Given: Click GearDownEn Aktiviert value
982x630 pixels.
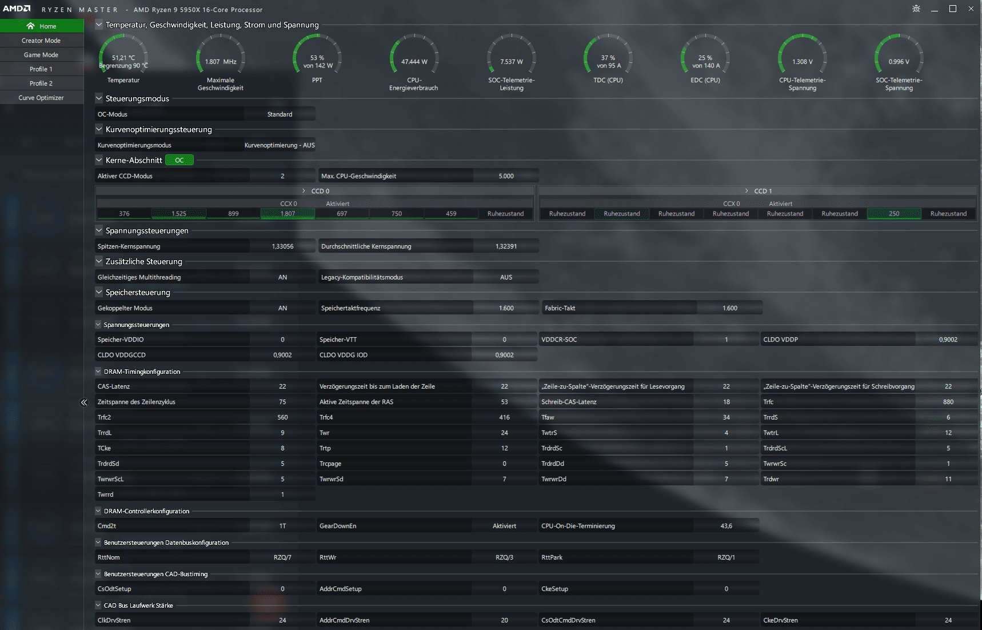Looking at the screenshot, I should 505,526.
